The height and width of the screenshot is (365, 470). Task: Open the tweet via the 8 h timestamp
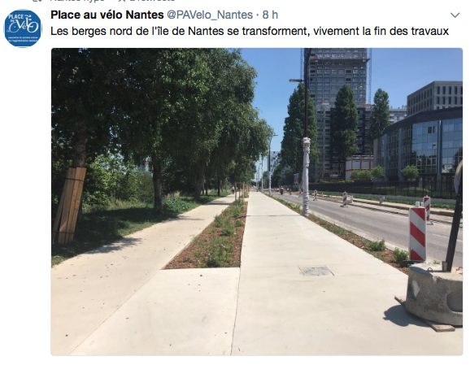point(270,15)
